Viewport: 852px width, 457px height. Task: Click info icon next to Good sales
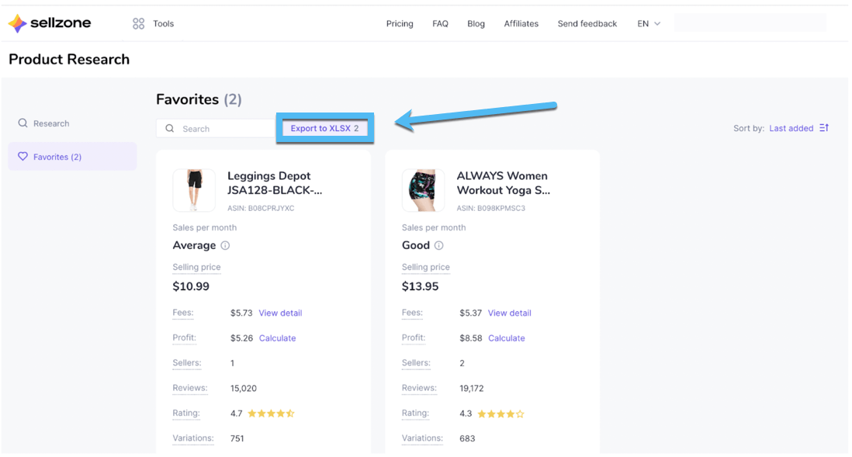(439, 246)
